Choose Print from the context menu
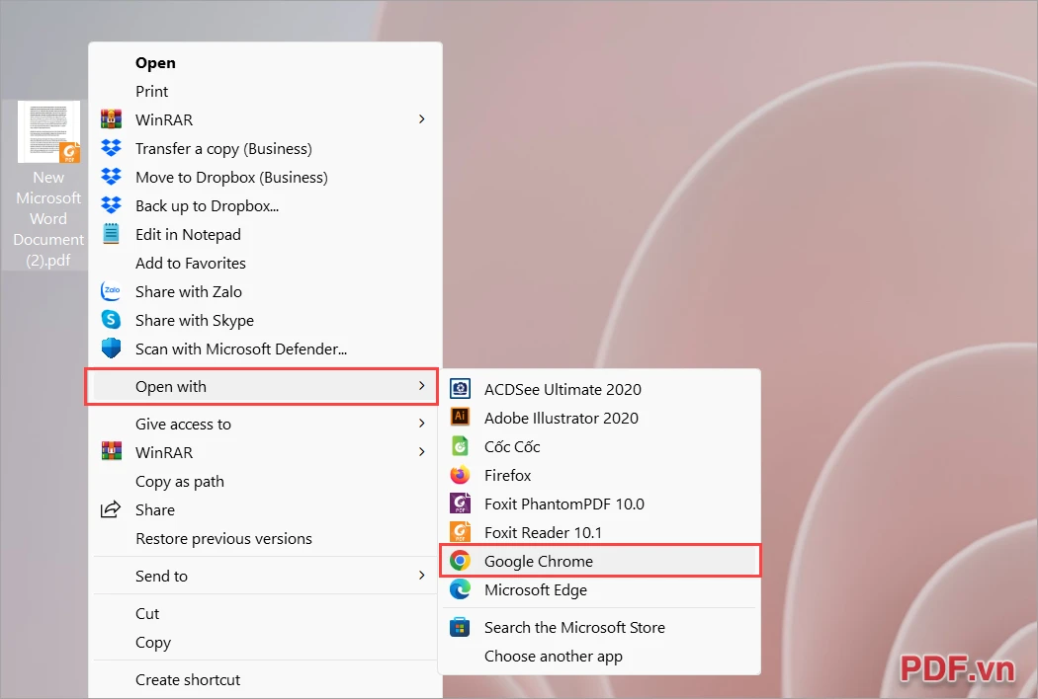 [265, 91]
